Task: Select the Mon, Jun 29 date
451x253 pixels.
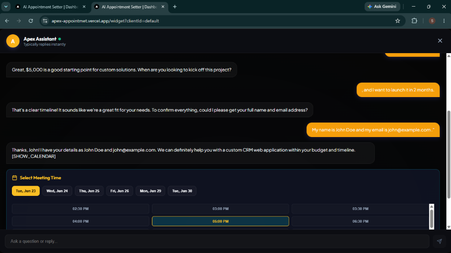Action: (151, 191)
